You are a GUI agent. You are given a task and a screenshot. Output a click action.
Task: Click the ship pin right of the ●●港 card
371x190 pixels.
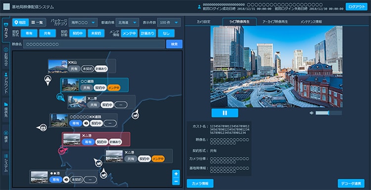point(103,174)
